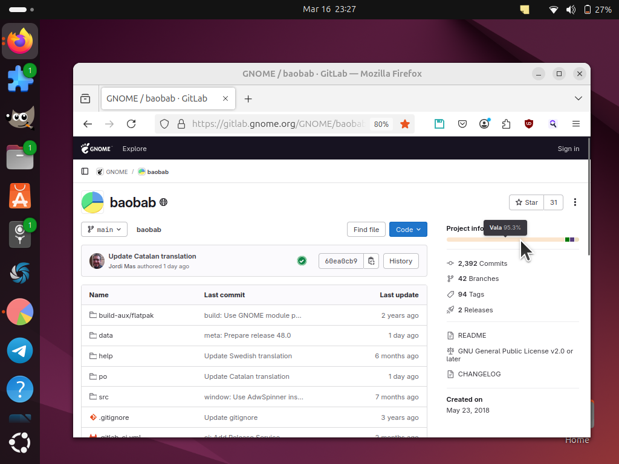Open the extensions toolbar button
The height and width of the screenshot is (464, 619).
tap(506, 124)
